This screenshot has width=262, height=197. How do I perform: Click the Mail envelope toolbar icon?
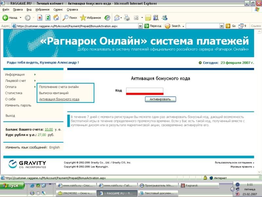[x=117, y=18]
